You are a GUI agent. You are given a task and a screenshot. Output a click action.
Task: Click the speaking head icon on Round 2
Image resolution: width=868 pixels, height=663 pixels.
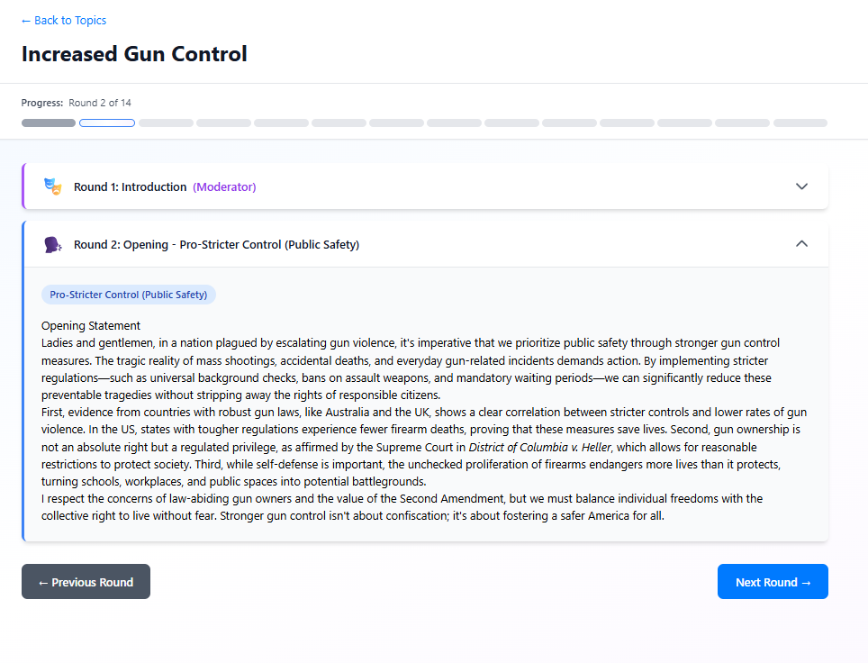coord(52,244)
